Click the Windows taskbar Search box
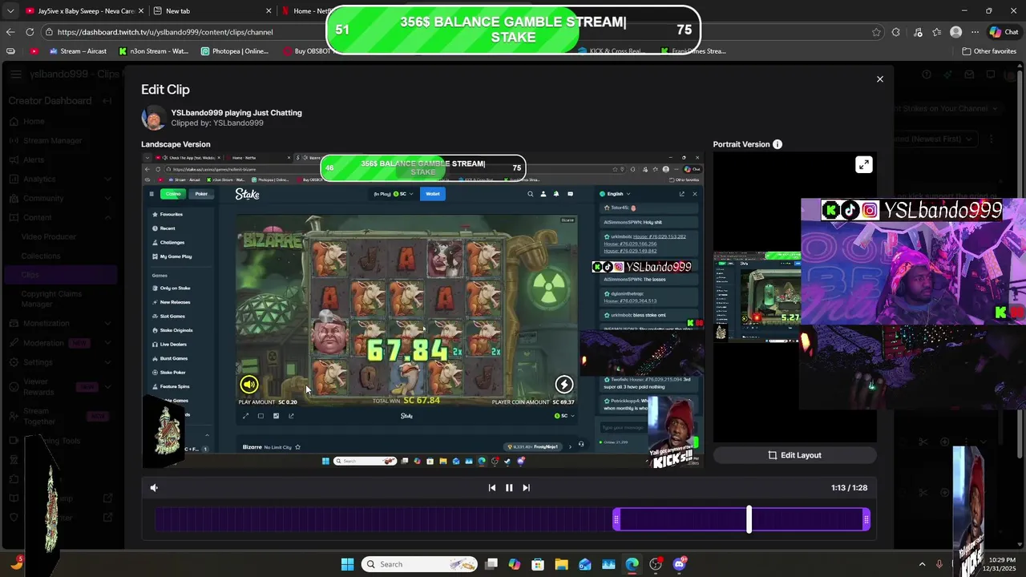 tap(418, 564)
